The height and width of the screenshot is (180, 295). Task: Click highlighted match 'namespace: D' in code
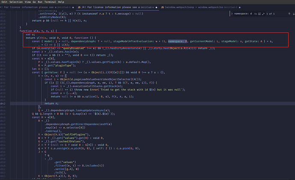click(x=177, y=41)
